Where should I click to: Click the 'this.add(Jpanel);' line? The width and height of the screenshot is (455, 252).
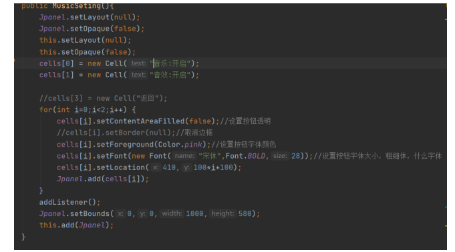point(76,225)
